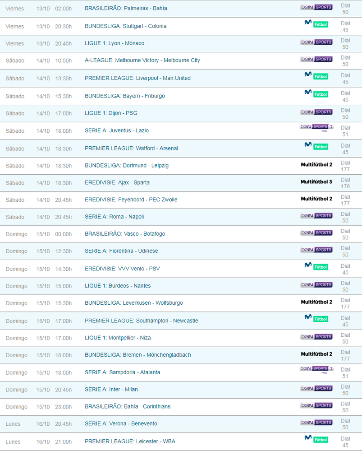Open PREMIER LEAGUE: Leicester - WBA
The width and height of the screenshot is (362, 451).
point(130,442)
